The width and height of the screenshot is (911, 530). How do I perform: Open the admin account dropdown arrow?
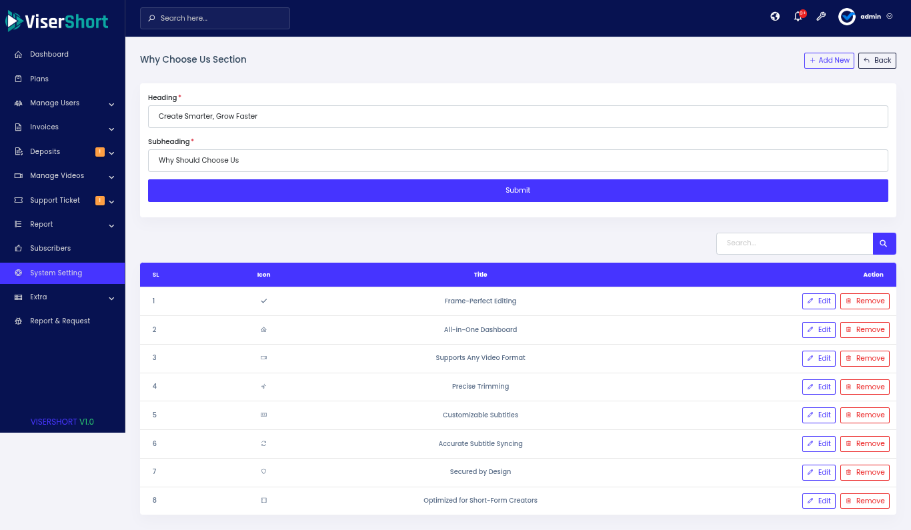tap(890, 17)
